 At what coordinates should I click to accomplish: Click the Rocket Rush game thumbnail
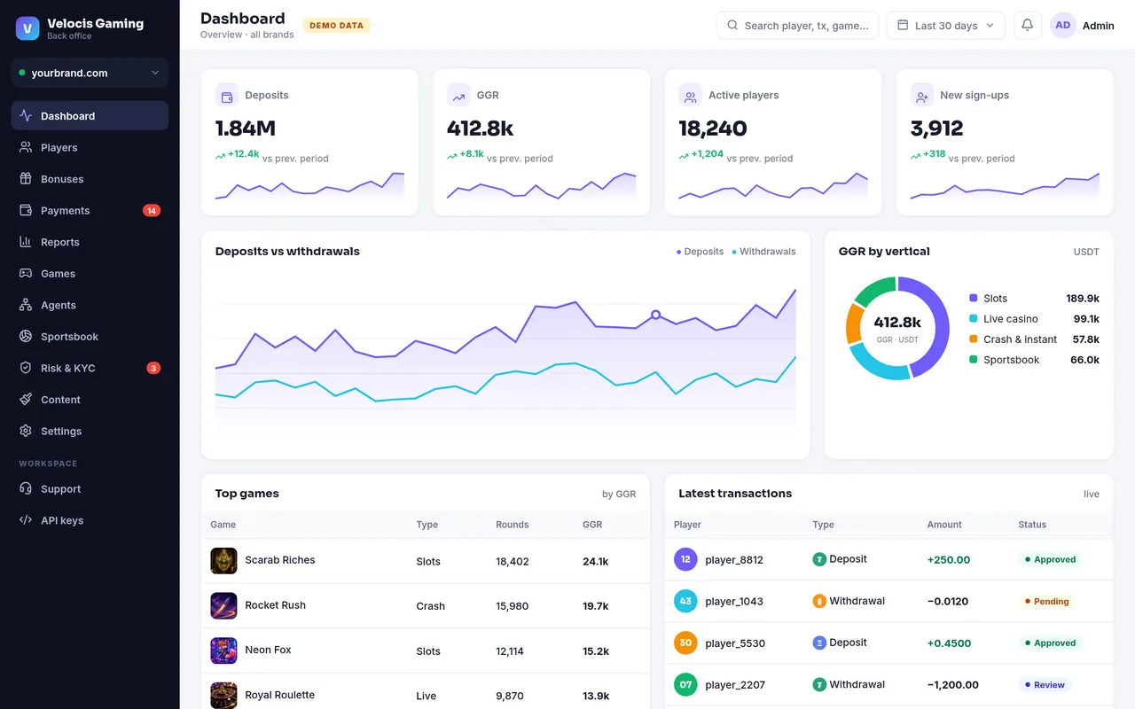point(223,606)
